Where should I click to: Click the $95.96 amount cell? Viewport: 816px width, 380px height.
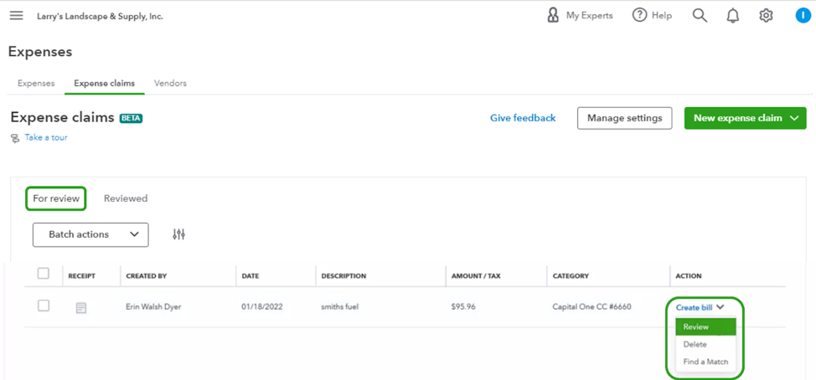click(x=463, y=306)
